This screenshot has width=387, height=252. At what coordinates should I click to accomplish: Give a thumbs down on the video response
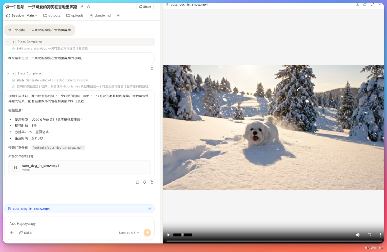[144, 182]
